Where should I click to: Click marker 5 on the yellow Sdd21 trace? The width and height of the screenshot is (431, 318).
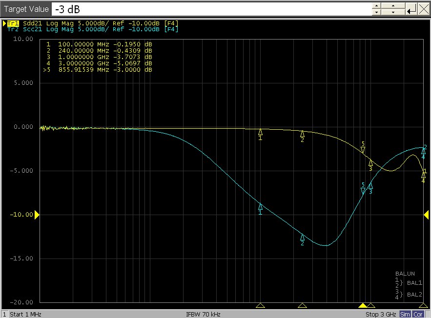pos(363,149)
